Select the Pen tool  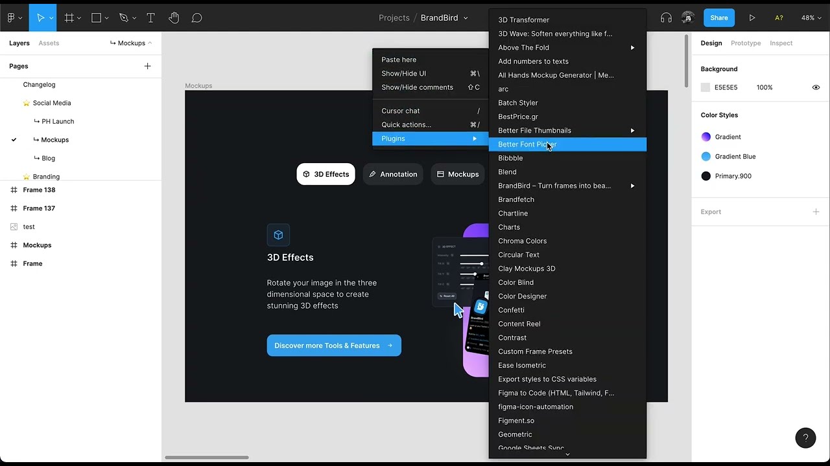coord(123,18)
